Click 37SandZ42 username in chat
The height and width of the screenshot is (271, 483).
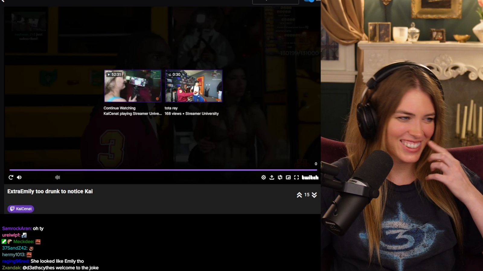point(15,248)
